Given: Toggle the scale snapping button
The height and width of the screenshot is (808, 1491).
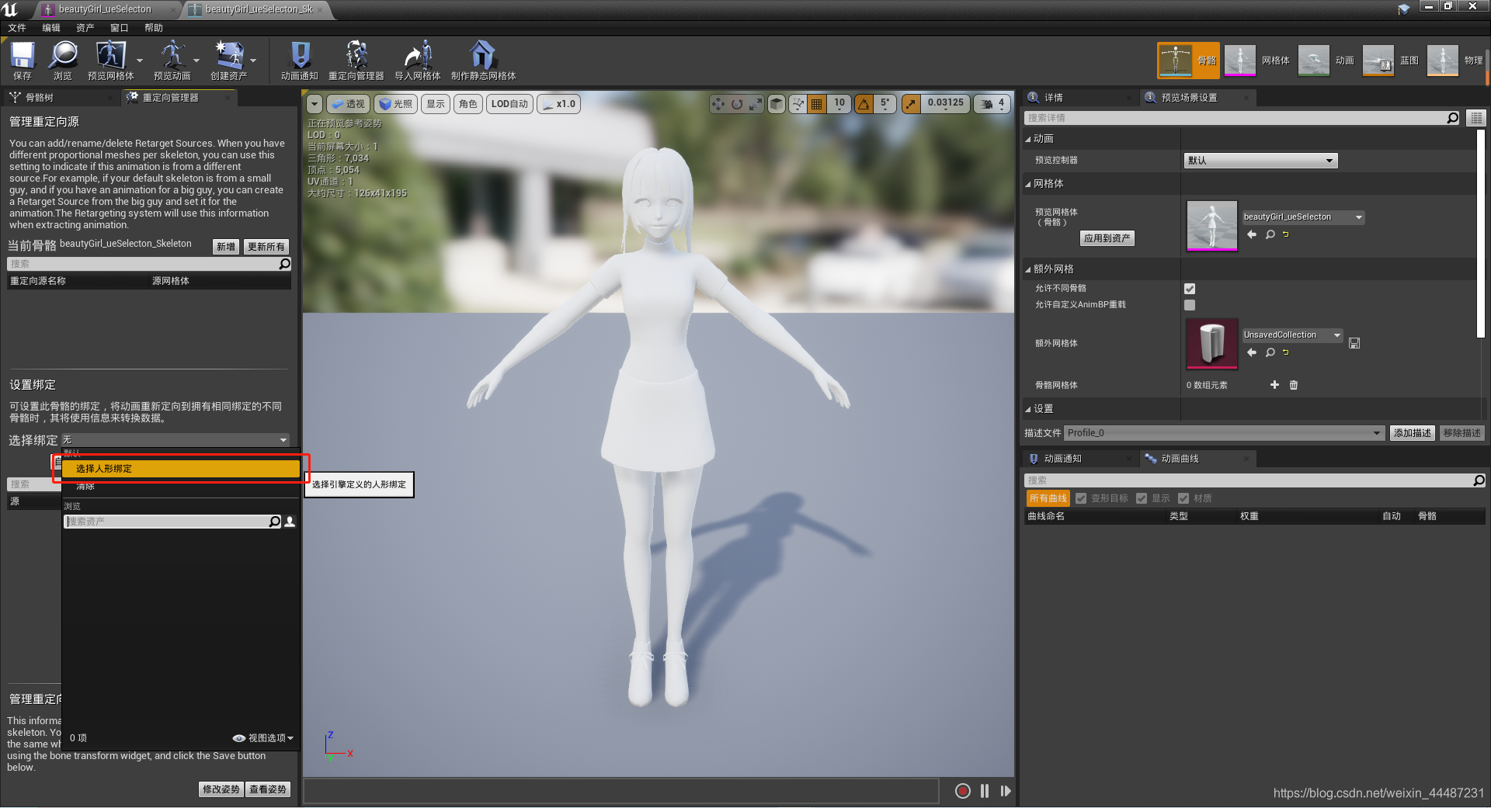Looking at the screenshot, I should [x=911, y=104].
